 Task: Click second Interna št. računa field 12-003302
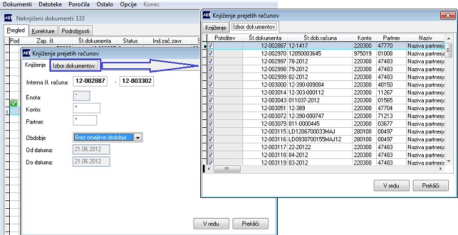pyautogui.click(x=137, y=81)
